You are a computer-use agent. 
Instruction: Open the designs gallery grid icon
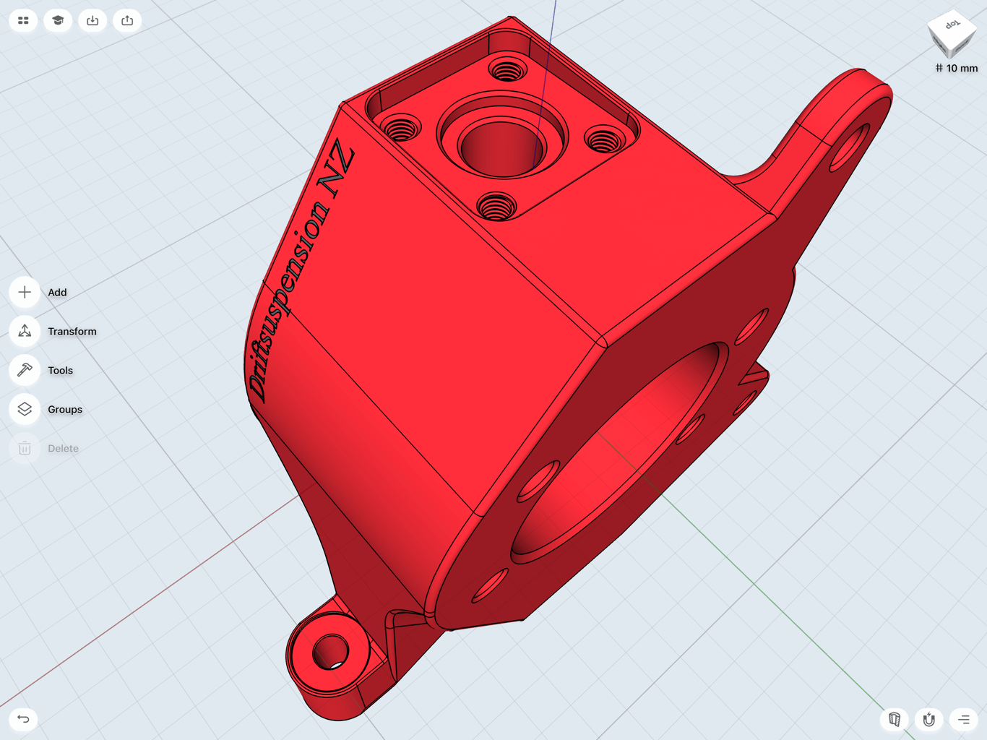(23, 20)
